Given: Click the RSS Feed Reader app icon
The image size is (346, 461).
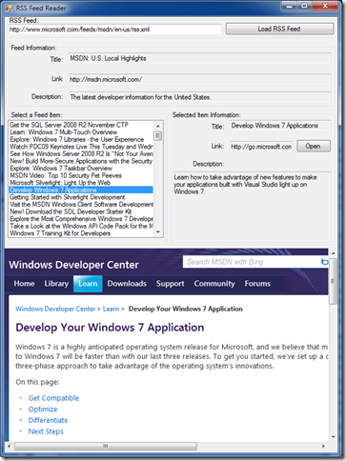Looking at the screenshot, I should 9,8.
